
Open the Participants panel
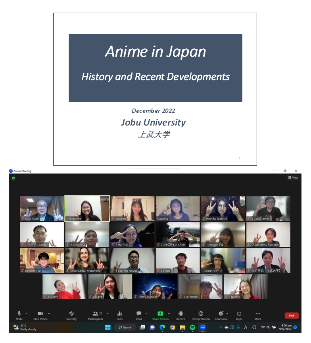point(95,314)
